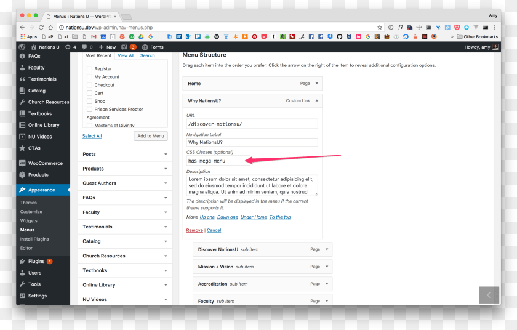Check the Shop page checkbox
517x330 pixels.
[x=89, y=101]
